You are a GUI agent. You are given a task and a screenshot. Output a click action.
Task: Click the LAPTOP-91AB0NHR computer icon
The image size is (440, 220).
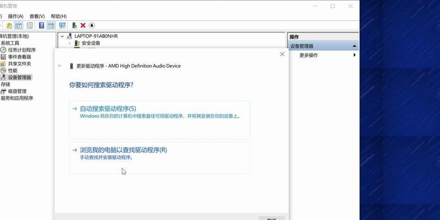tap(70, 36)
